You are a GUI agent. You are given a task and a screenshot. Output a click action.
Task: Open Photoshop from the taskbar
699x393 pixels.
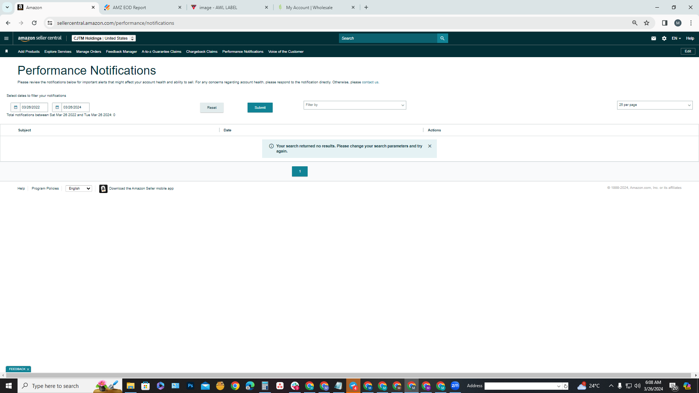[x=190, y=386]
